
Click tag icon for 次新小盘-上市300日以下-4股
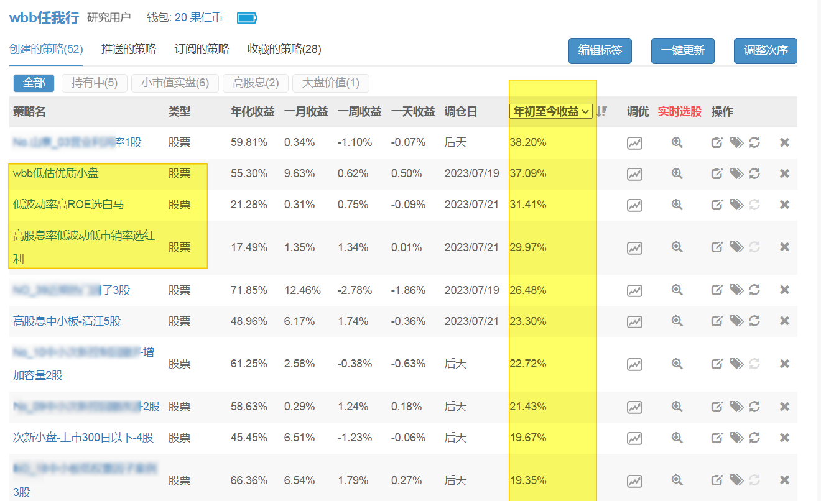coord(736,438)
